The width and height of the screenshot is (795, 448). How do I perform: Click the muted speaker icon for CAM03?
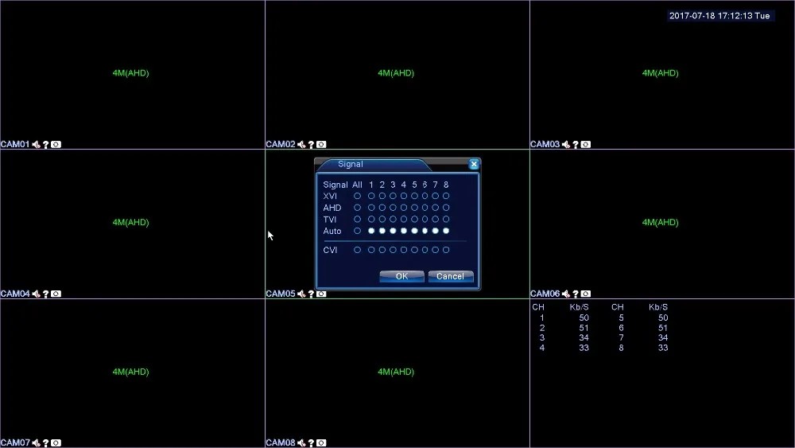pyautogui.click(x=566, y=145)
